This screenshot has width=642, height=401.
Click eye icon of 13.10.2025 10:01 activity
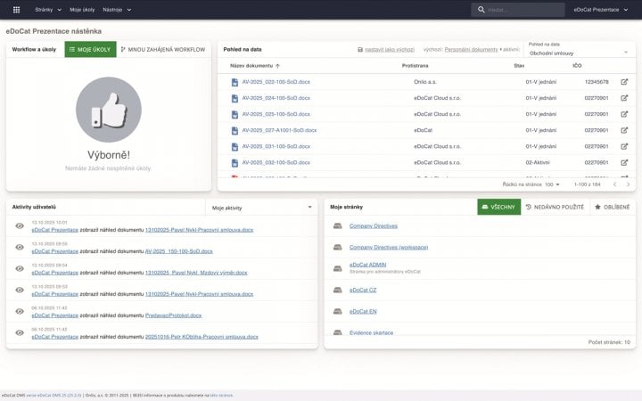[20, 225]
